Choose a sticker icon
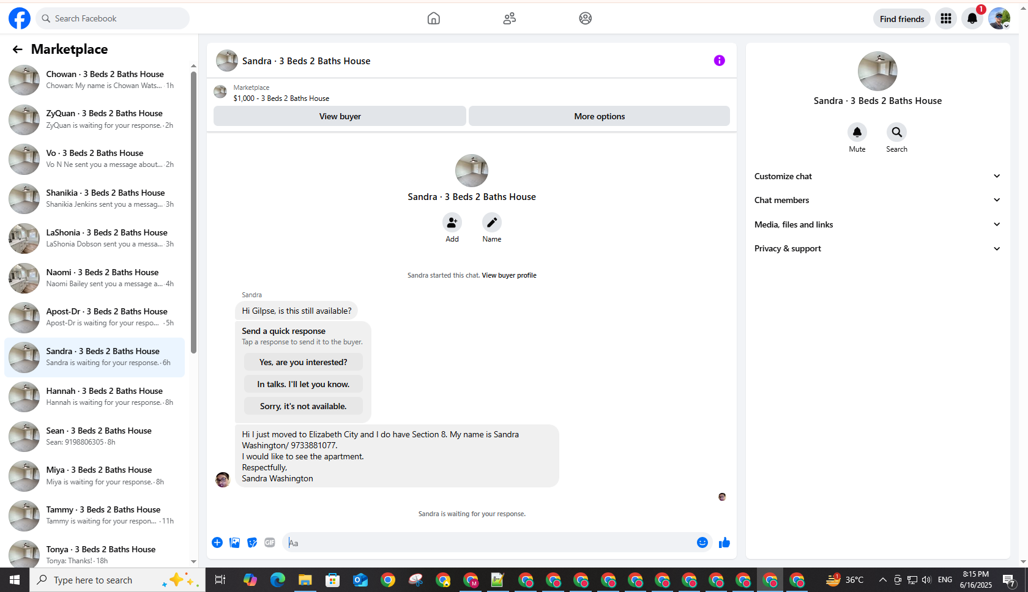Viewport: 1028px width, 592px height. click(x=252, y=542)
